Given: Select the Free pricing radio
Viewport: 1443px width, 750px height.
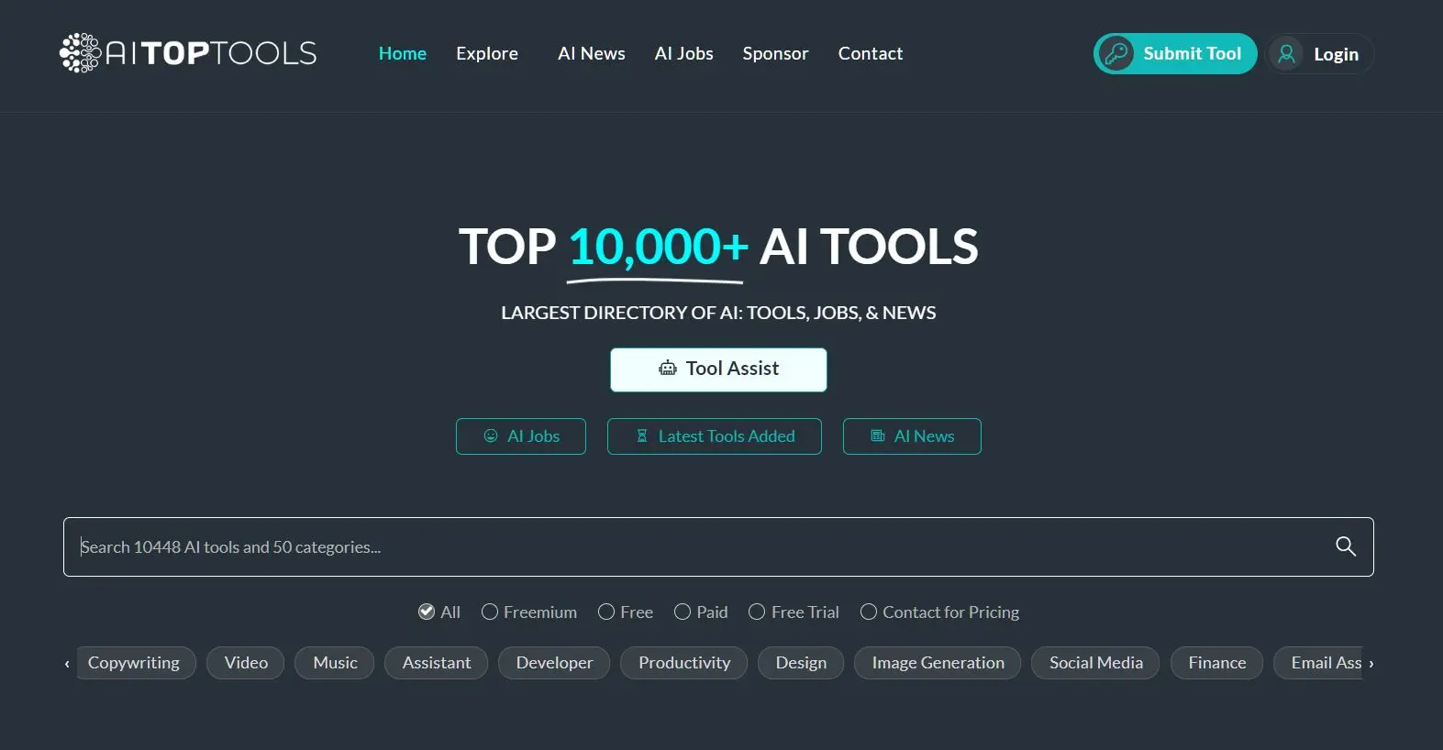Looking at the screenshot, I should (606, 612).
